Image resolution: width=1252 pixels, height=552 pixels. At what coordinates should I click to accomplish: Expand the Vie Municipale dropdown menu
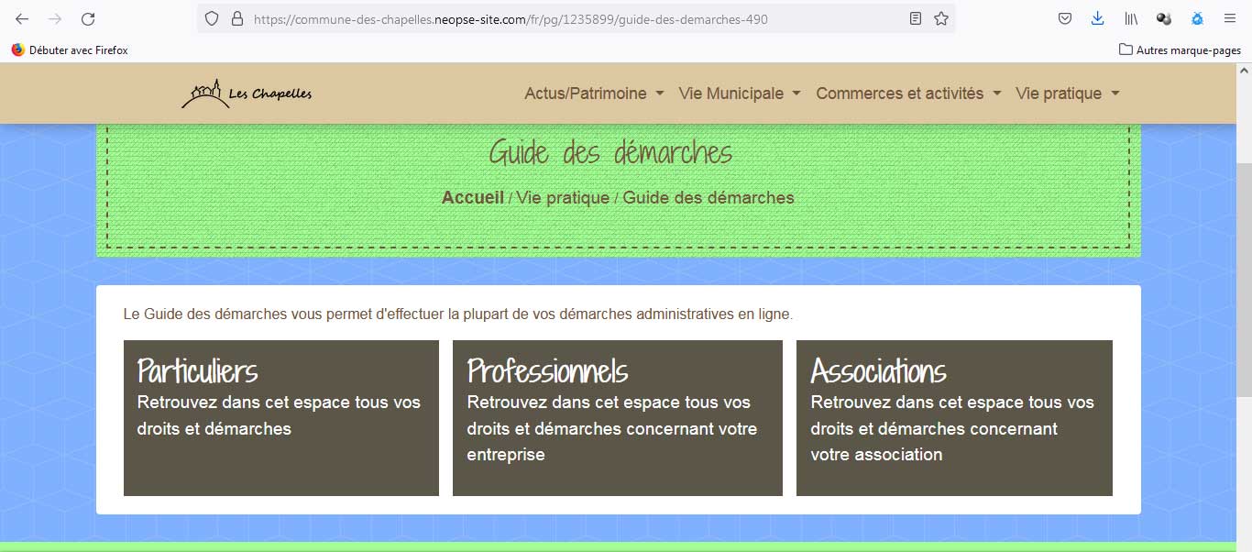(x=740, y=94)
